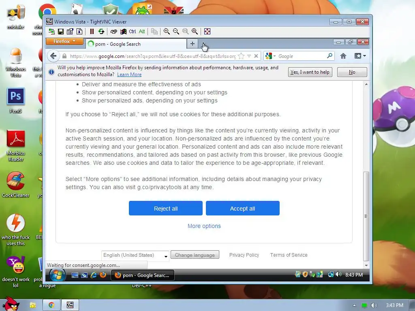Image resolution: width=415 pixels, height=311 pixels.
Task: Click the scrollbar down arrow in Firefox
Action: pyautogui.click(x=366, y=265)
